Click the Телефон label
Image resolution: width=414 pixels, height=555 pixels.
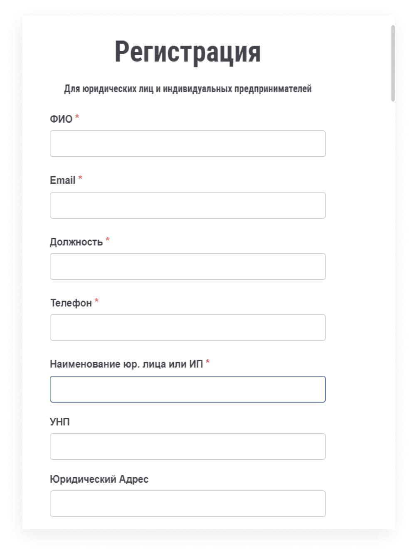71,303
